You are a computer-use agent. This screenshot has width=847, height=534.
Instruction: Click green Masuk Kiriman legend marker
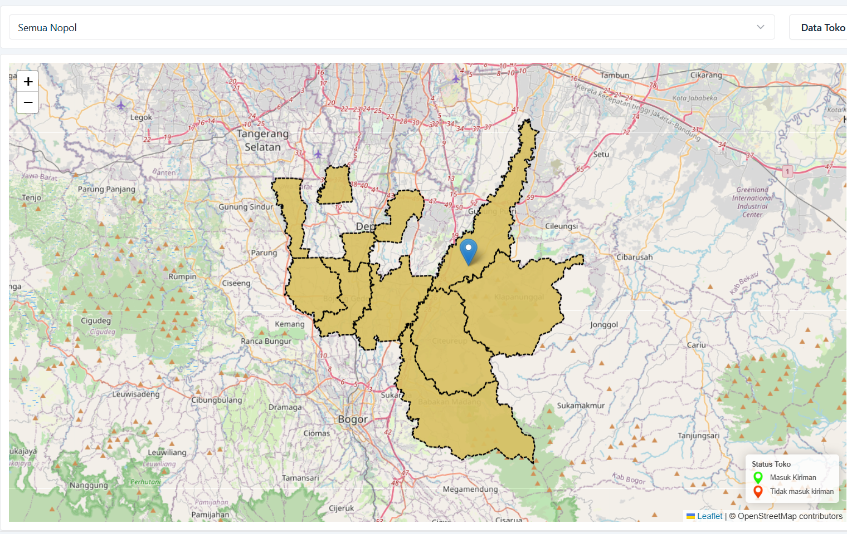[758, 477]
